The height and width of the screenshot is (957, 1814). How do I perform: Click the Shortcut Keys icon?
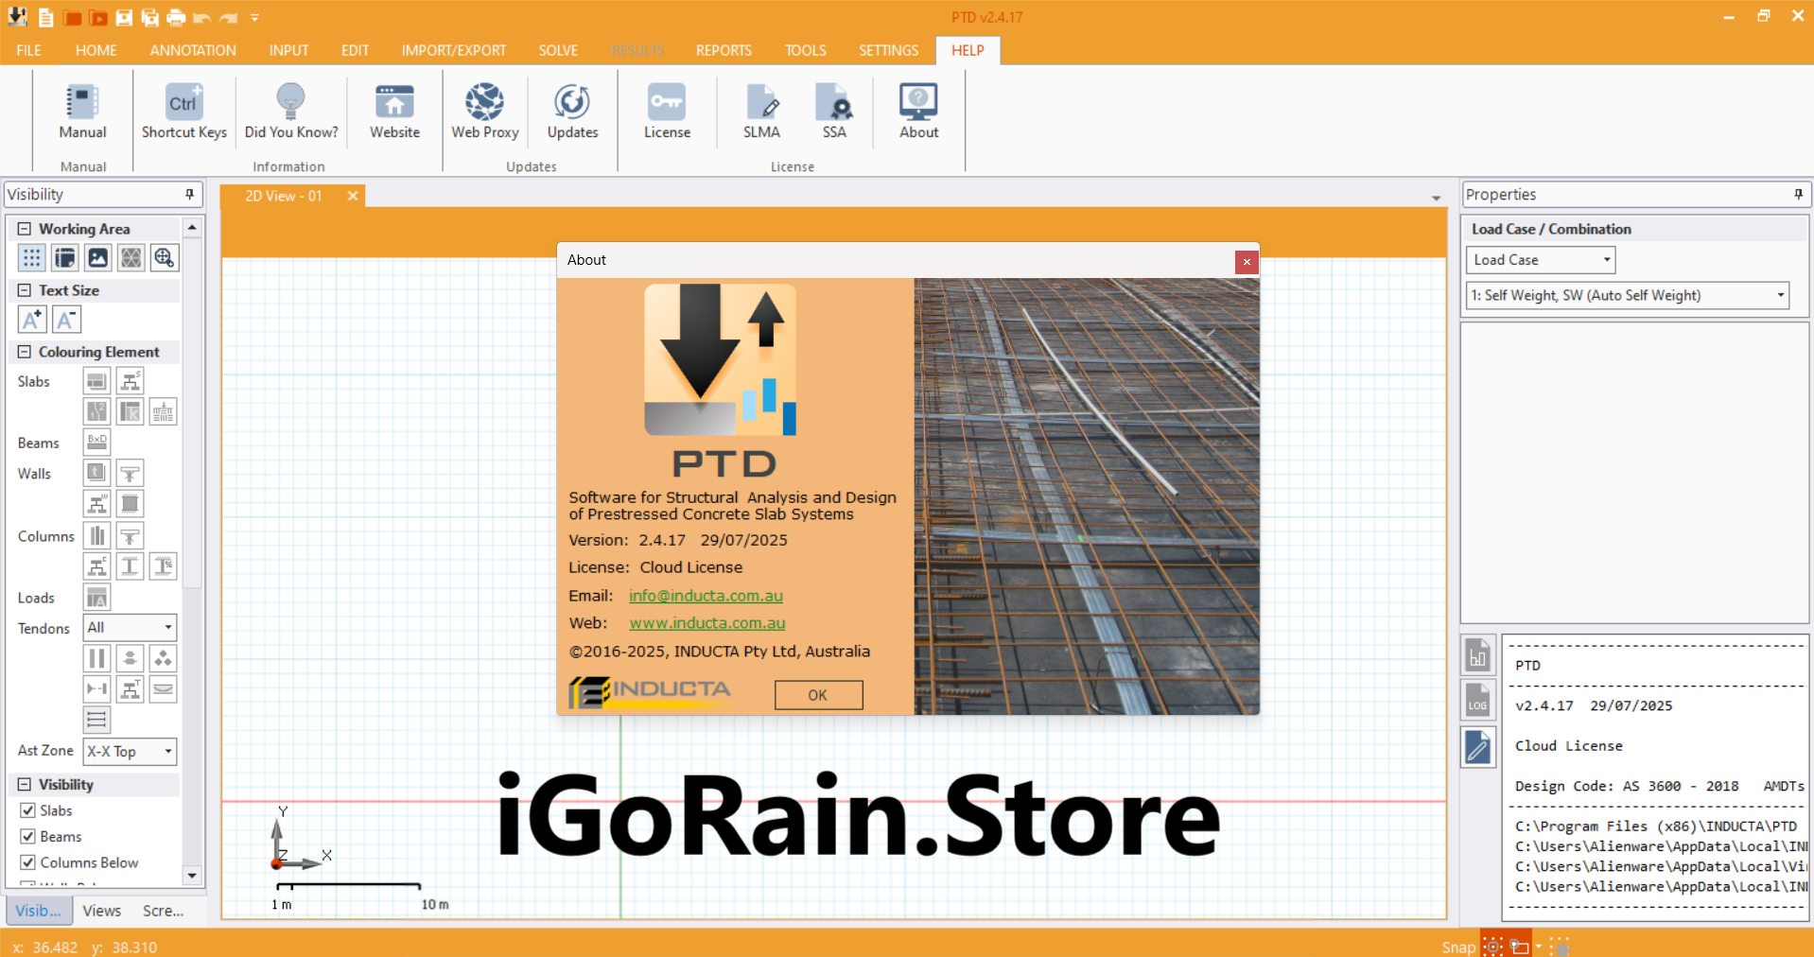(x=183, y=112)
